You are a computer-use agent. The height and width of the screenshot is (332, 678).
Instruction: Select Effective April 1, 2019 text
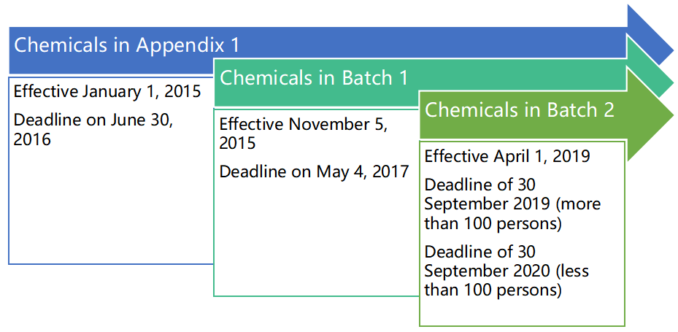click(x=507, y=156)
